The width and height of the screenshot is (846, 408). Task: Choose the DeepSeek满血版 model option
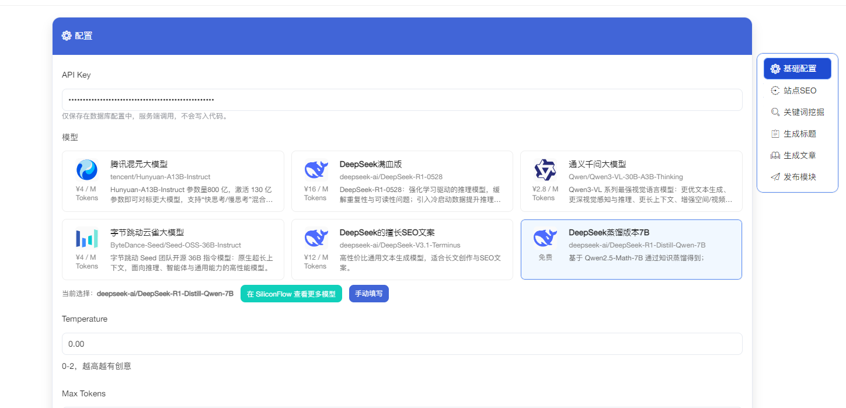pyautogui.click(x=402, y=181)
